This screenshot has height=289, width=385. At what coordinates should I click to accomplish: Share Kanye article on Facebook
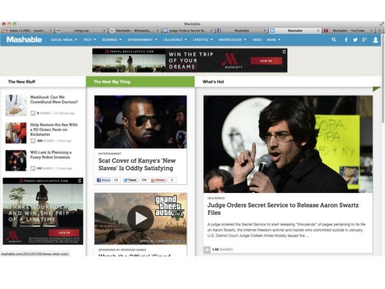pyautogui.click(x=103, y=180)
